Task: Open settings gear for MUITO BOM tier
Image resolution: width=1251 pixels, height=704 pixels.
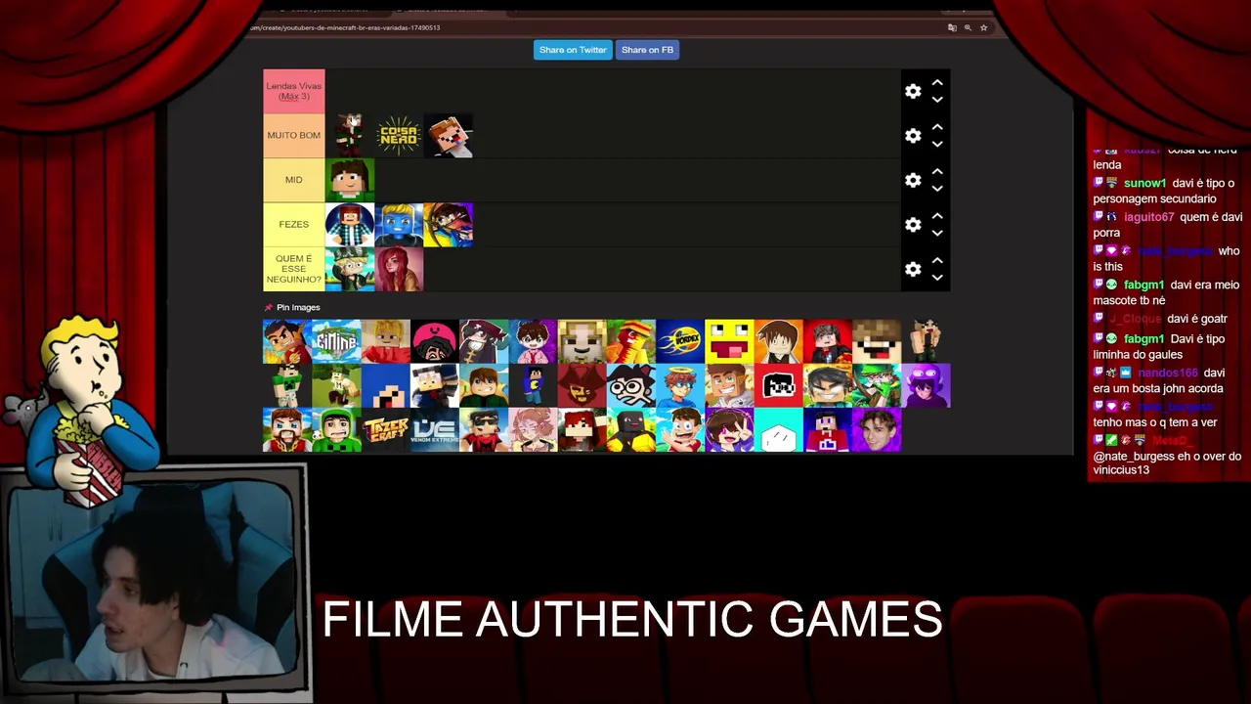Action: pyautogui.click(x=913, y=136)
